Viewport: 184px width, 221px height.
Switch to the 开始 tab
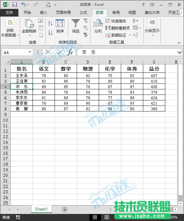[27, 13]
